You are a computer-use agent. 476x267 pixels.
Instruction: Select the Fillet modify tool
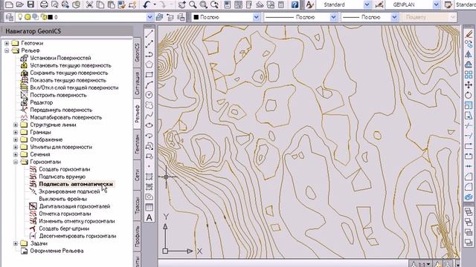pyautogui.click(x=469, y=187)
